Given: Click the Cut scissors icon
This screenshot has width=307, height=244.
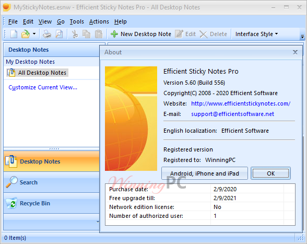Looking at the screenshot, I should click(75, 34).
